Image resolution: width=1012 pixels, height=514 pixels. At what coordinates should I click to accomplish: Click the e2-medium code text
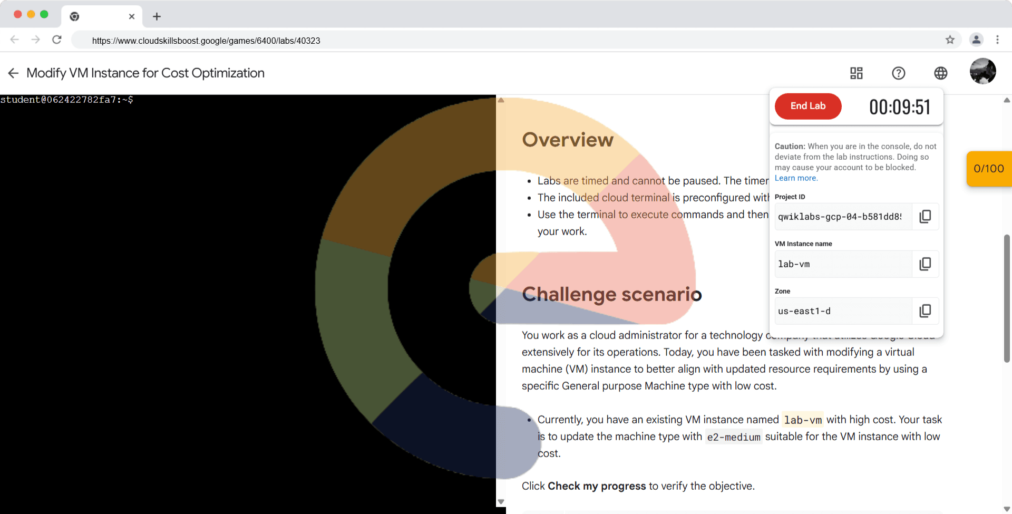[734, 437]
